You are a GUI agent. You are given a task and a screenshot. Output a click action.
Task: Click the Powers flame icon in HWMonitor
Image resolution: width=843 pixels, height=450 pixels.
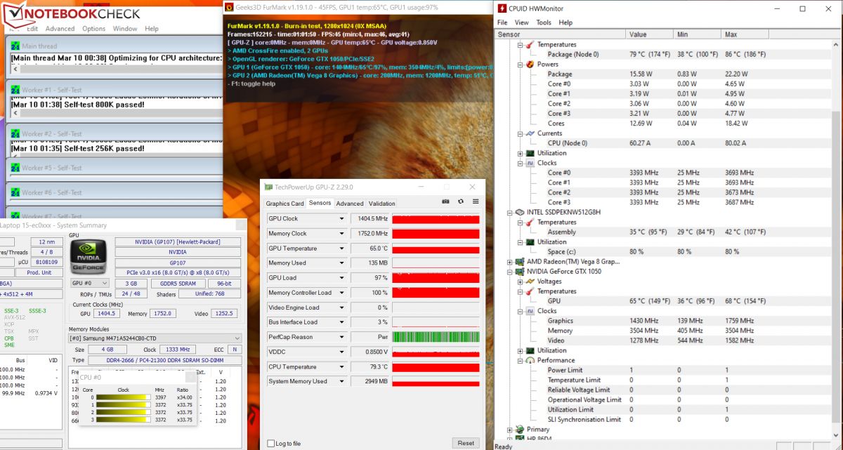point(530,64)
